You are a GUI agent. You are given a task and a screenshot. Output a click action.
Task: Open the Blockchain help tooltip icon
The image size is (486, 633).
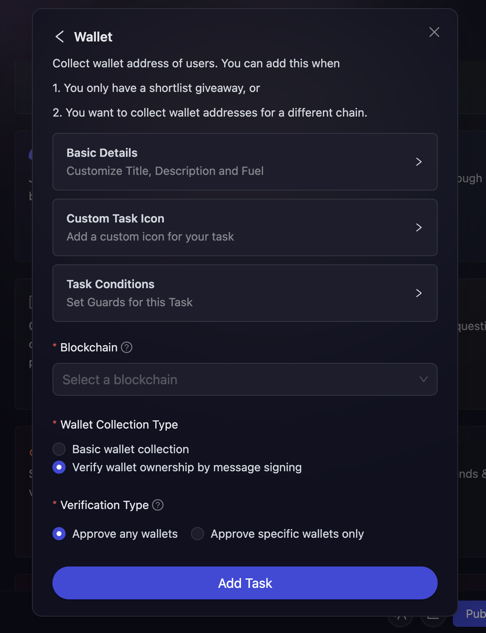[127, 347]
